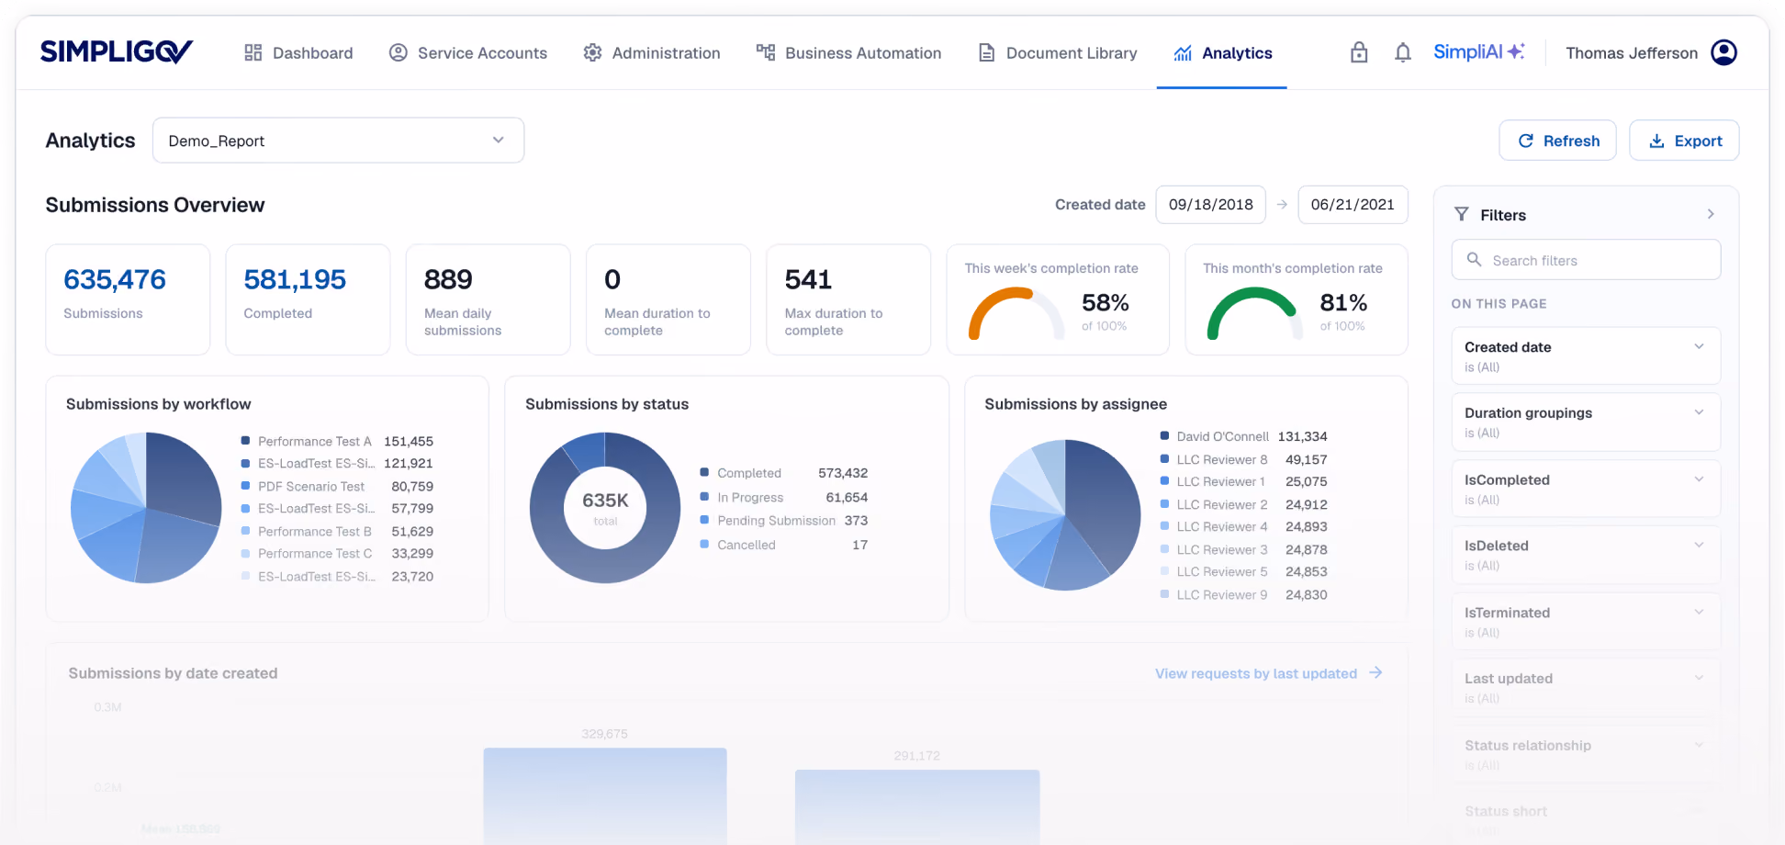Click the Refresh button
Viewport: 1785px width, 845px height.
coord(1557,141)
